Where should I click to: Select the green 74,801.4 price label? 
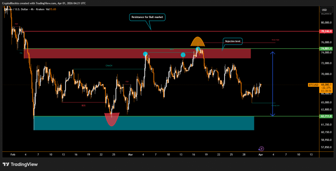point(326,49)
